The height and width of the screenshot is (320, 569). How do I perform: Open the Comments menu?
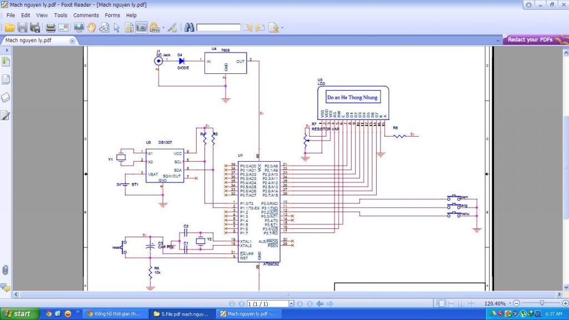point(86,16)
